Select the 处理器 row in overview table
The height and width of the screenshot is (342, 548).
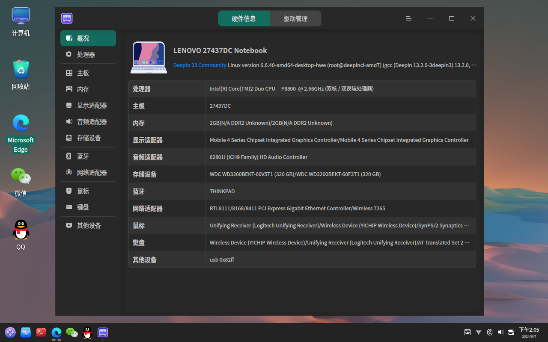pos(302,88)
